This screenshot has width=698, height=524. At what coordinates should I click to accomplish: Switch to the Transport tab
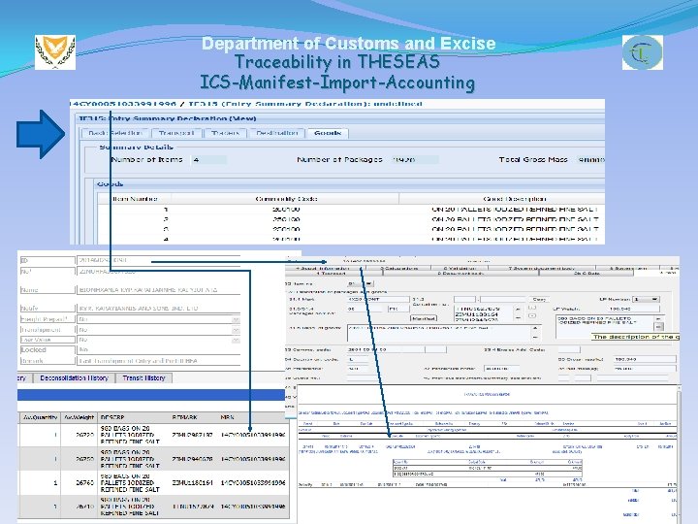pos(176,133)
